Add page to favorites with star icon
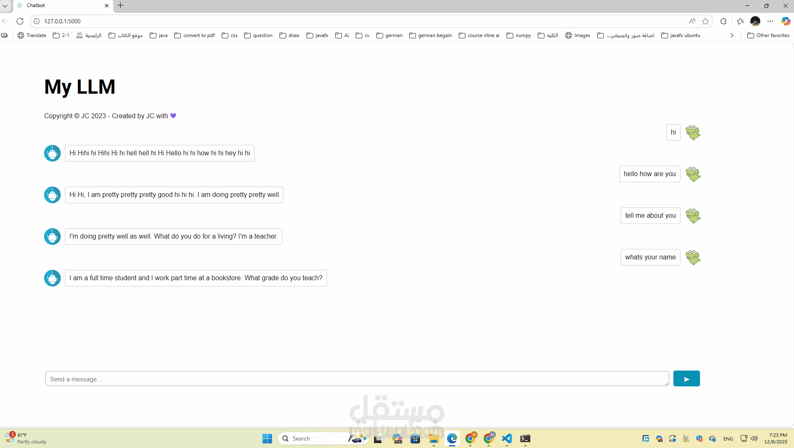Image resolution: width=794 pixels, height=448 pixels. point(705,21)
